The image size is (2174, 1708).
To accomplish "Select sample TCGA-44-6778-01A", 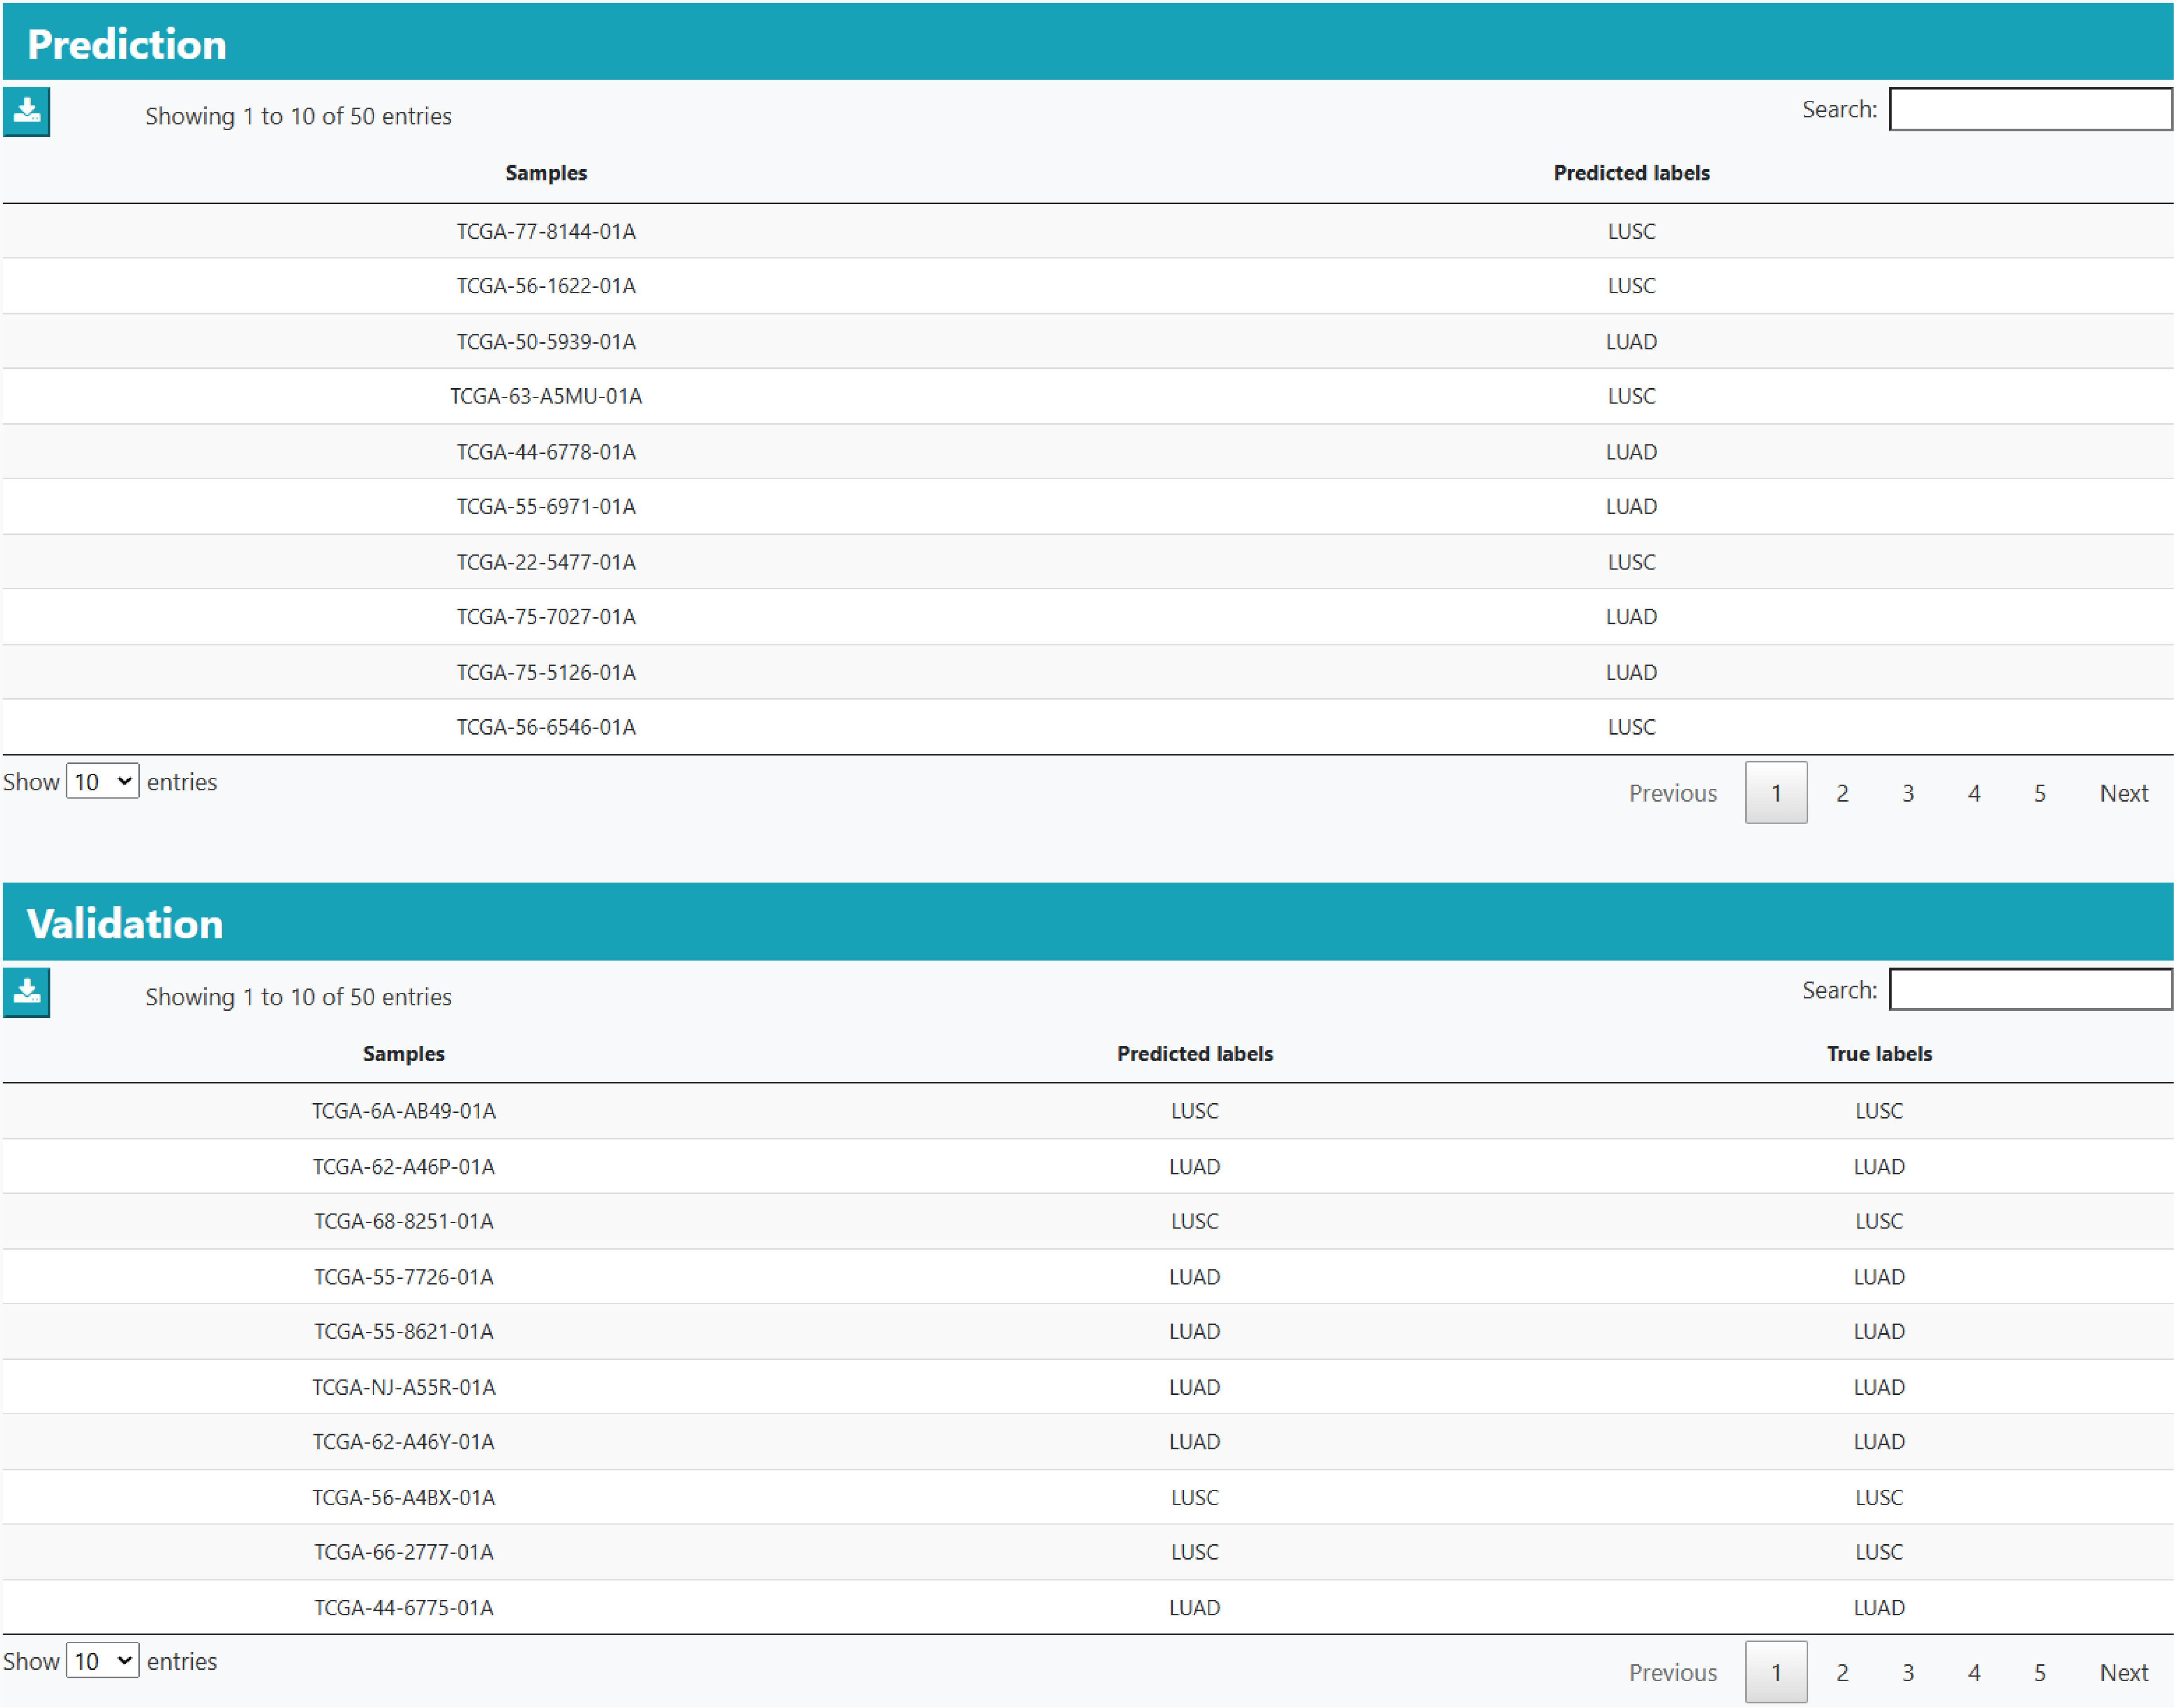I will coord(546,452).
